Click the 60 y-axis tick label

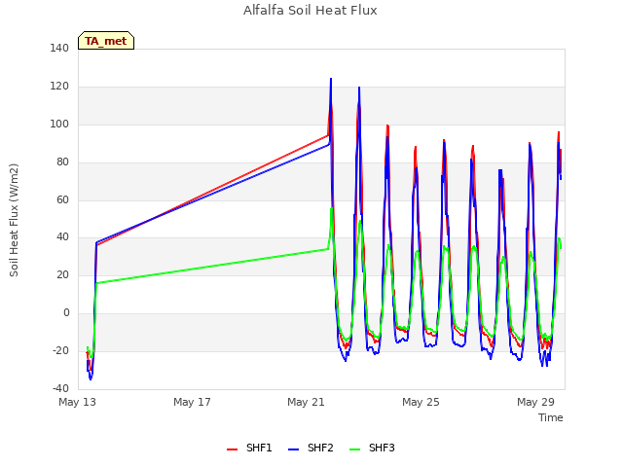[62, 199]
